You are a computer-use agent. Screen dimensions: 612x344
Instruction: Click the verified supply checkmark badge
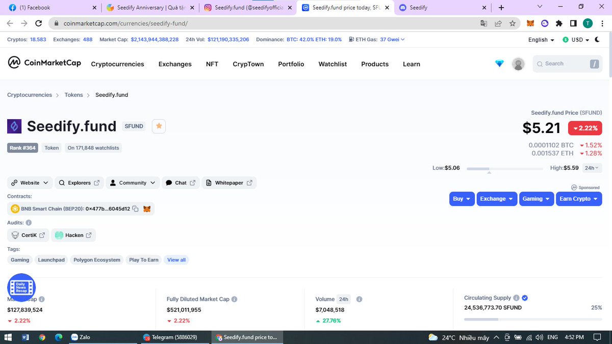pyautogui.click(x=525, y=298)
